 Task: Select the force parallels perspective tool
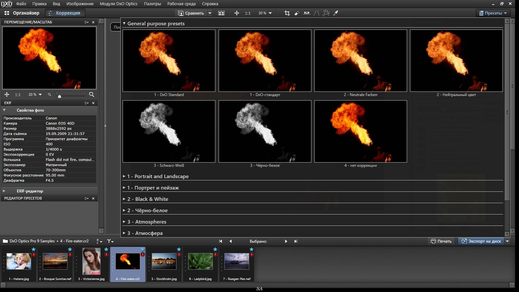click(x=316, y=13)
